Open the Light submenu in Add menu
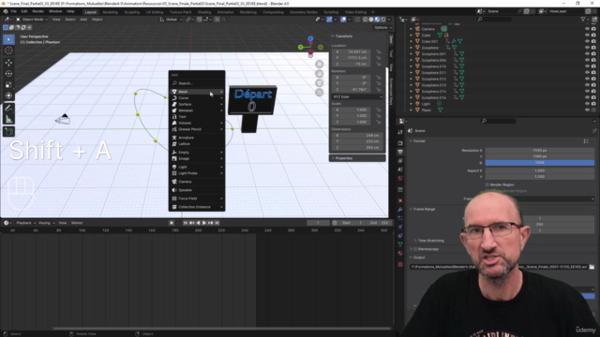Viewport: 600px width, 337px height. tap(197, 167)
